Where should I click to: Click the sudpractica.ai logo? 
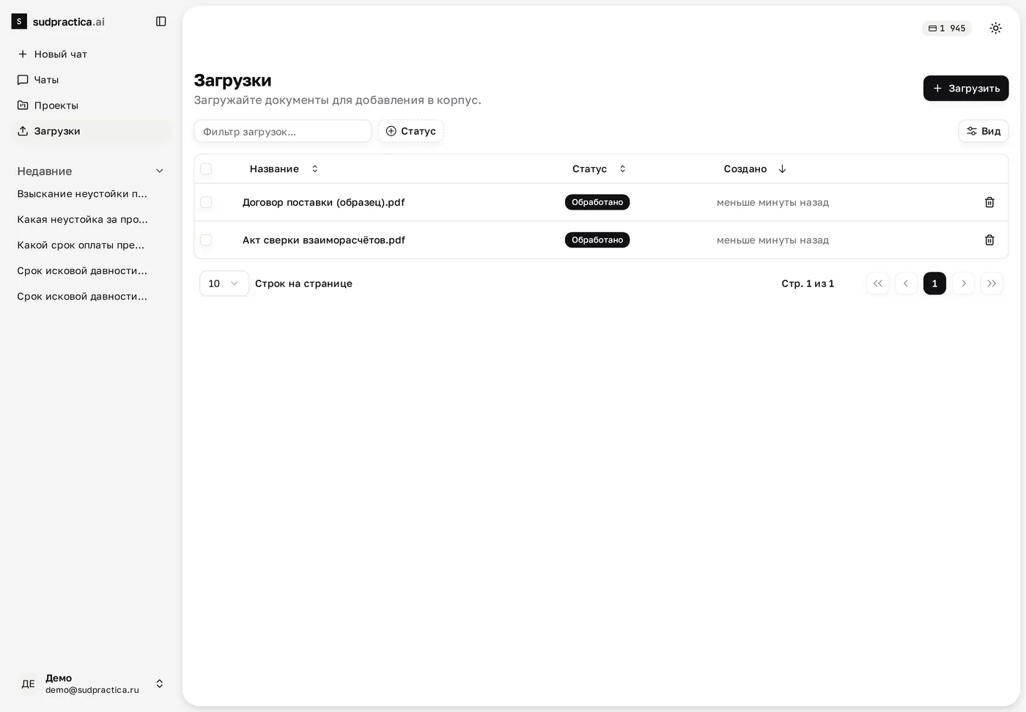59,21
